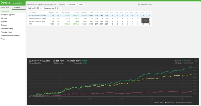Remove the Размер стола [3; 3] filter chip
This screenshot has height=106, width=201.
[x=60, y=8]
